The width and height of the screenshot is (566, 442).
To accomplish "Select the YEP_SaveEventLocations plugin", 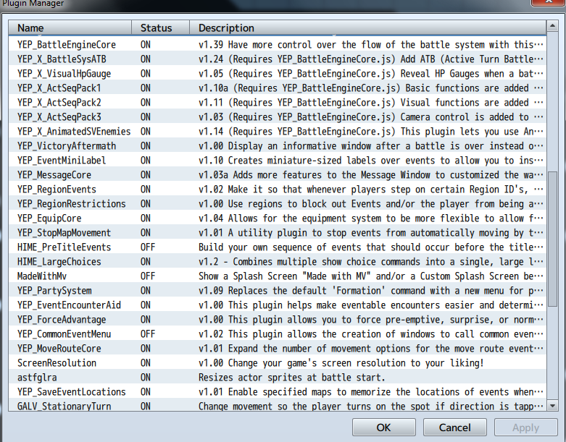I will click(278, 392).
